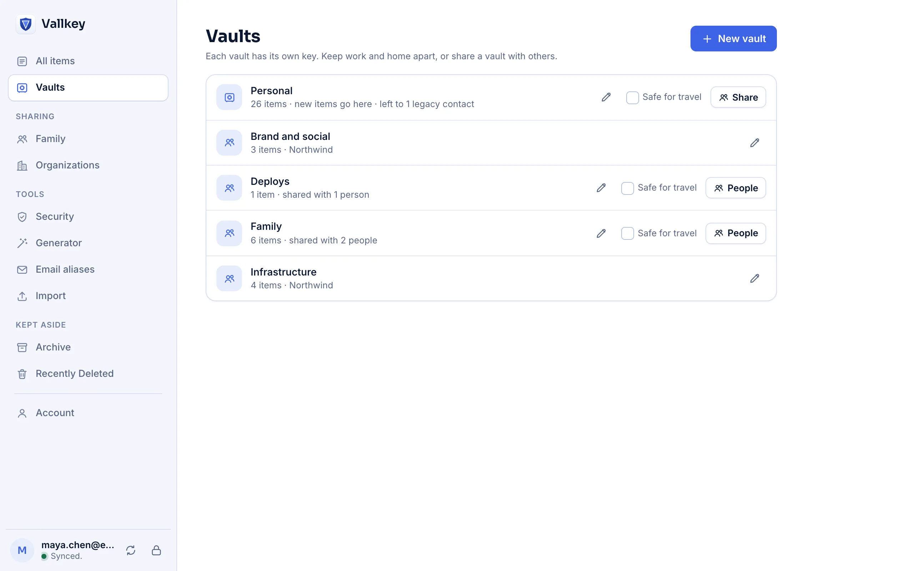Edit the Brand and social vault name
Viewport: 914px width, 571px height.
click(x=754, y=143)
